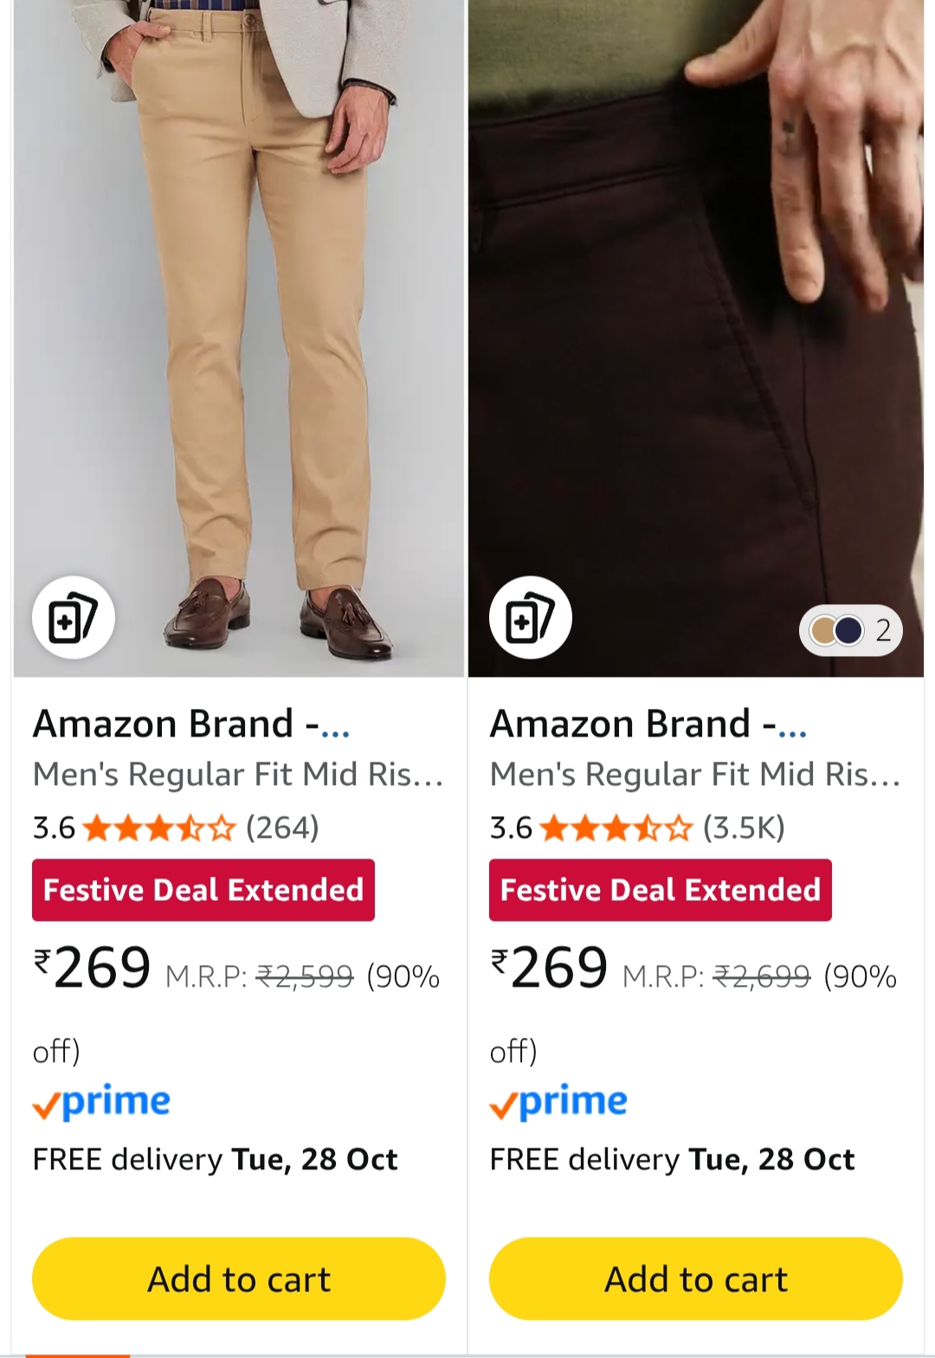Image resolution: width=935 pixels, height=1358 pixels.
Task: Open the Amazon Brand title of the khaki trousers
Action: click(190, 724)
